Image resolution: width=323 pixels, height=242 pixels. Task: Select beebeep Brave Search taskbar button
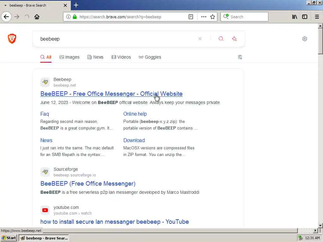[44, 238]
